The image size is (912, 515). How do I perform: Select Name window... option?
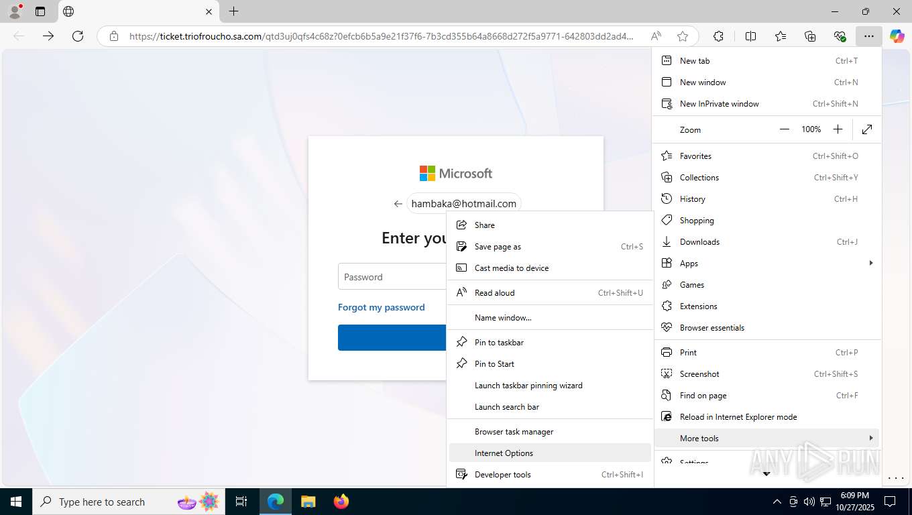tap(550, 317)
